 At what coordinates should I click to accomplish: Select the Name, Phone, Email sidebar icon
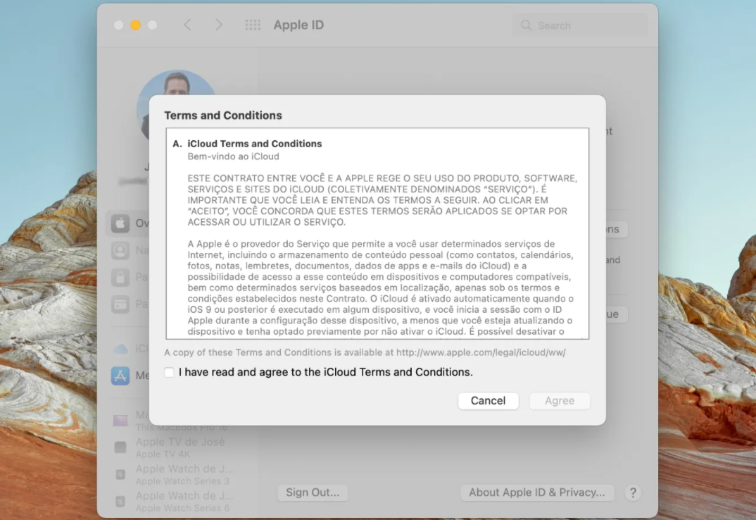120,251
